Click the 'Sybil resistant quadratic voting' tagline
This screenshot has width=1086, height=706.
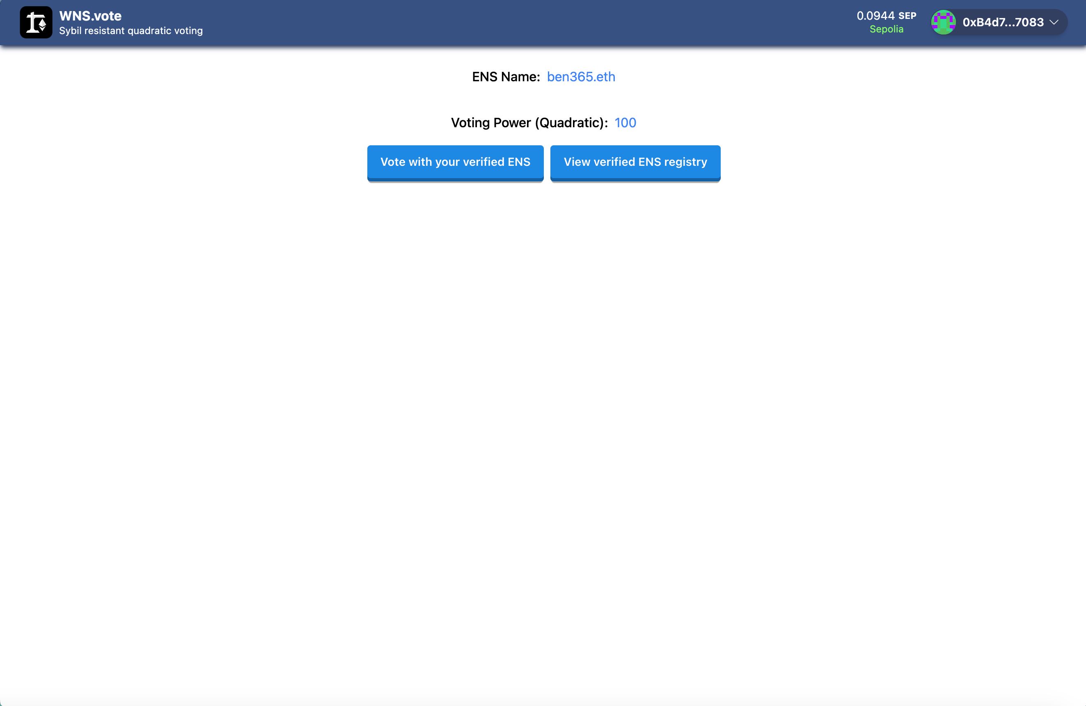coord(131,30)
